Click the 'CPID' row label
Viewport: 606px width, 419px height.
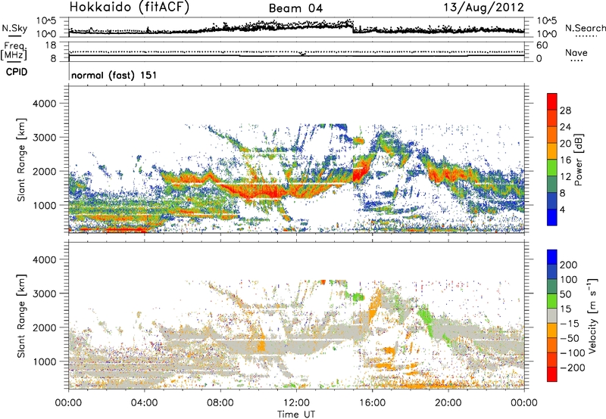[16, 72]
